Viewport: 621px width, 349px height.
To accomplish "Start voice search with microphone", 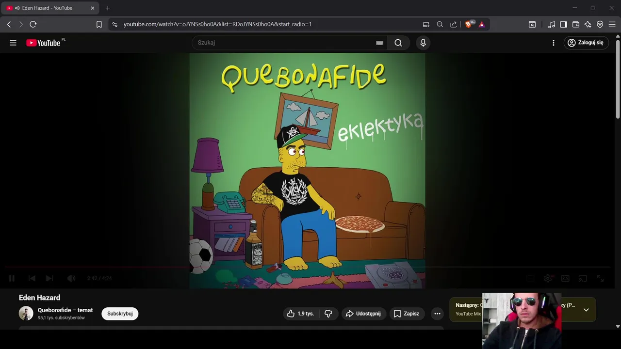I will click(423, 43).
